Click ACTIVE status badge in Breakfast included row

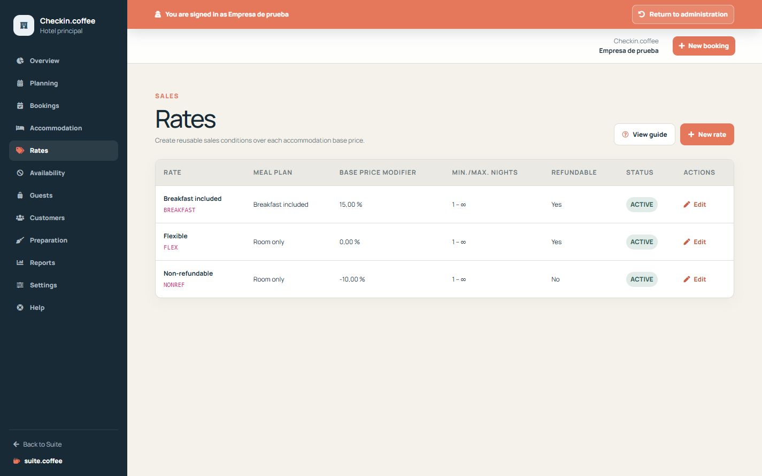tap(642, 205)
